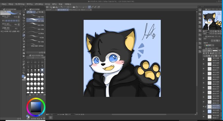Open the 브러시 크기 stepper arrows
This screenshot has width=223, height=121.
[x=19, y=17]
